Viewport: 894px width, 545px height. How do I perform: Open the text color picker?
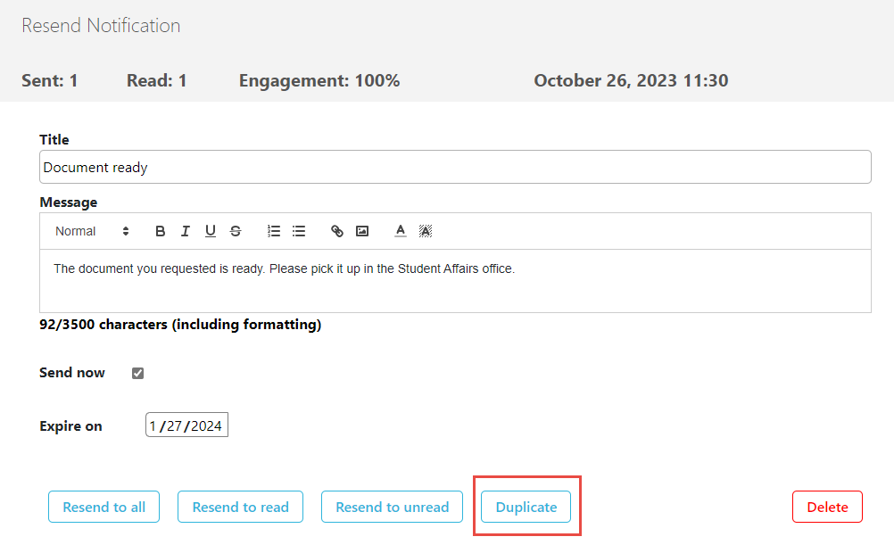click(x=401, y=231)
